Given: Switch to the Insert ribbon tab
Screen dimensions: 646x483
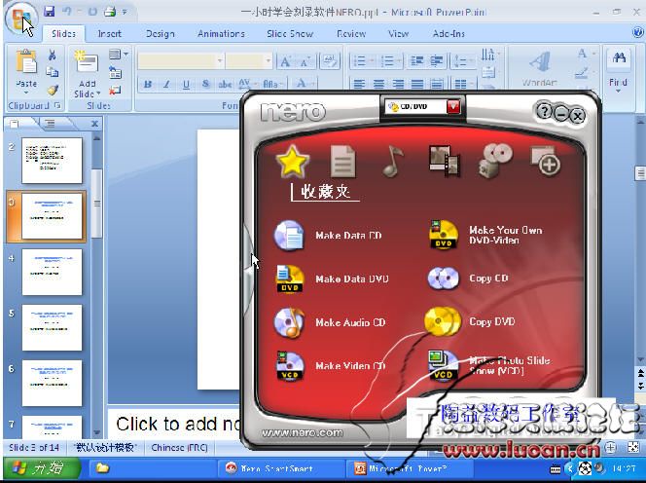Looking at the screenshot, I should [x=109, y=34].
